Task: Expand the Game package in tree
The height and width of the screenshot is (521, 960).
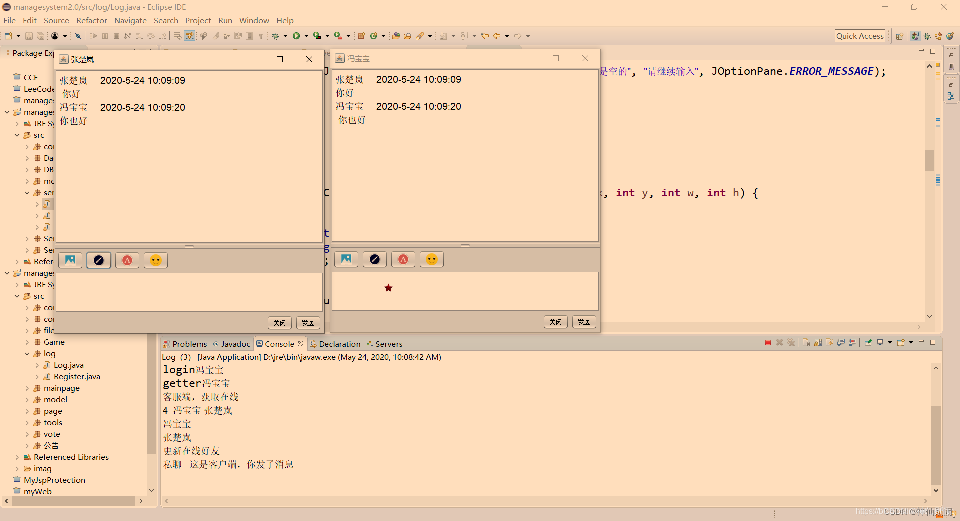Action: click(27, 342)
